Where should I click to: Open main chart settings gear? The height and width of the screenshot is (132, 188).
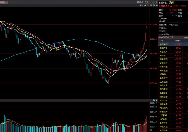(156, 5)
